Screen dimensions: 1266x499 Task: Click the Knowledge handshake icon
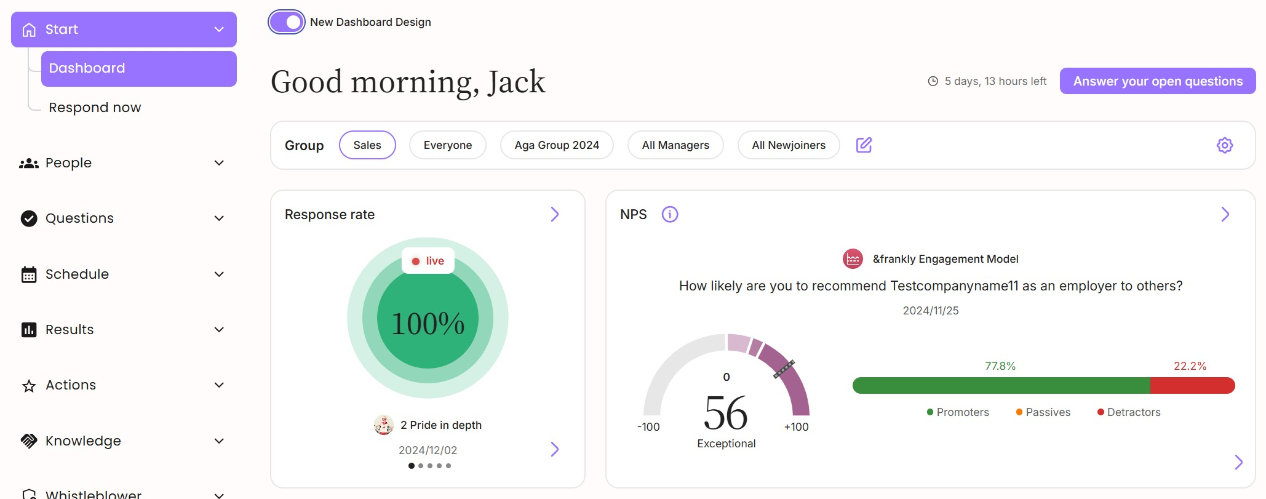[29, 441]
